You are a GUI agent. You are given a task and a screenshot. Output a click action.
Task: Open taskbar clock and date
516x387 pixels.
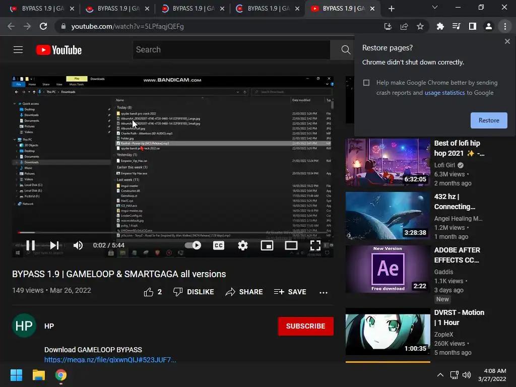(492, 375)
